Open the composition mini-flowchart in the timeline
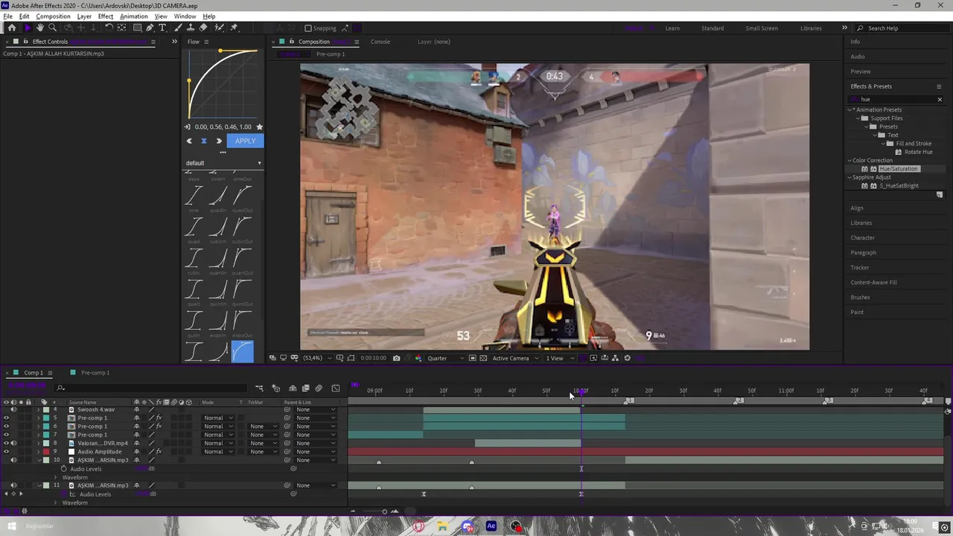This screenshot has height=536, width=953. (259, 388)
